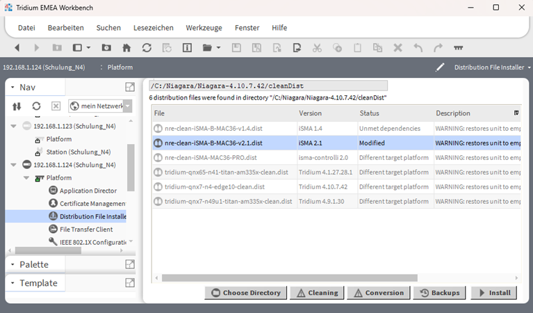Screen dimensions: 533x313
Task: Expand the Palette side panel
Action: click(13, 265)
